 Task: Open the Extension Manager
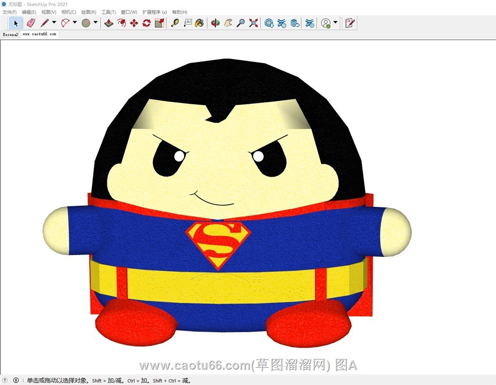click(x=310, y=23)
